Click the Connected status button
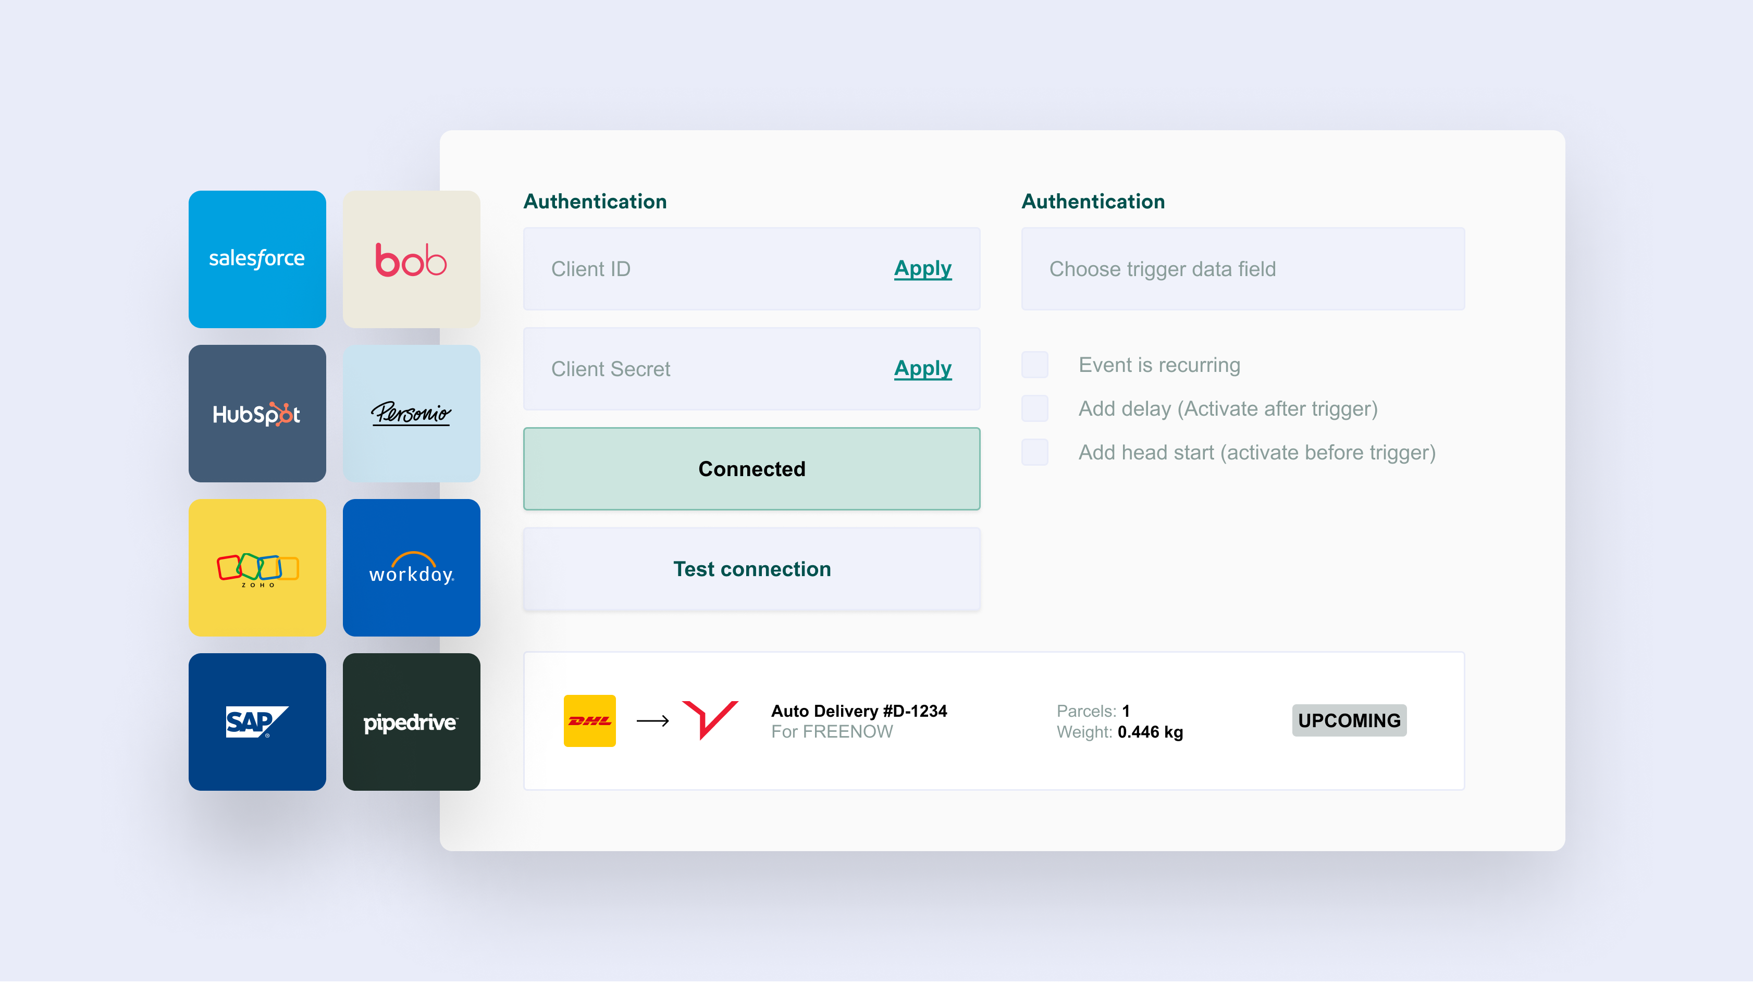 click(751, 468)
